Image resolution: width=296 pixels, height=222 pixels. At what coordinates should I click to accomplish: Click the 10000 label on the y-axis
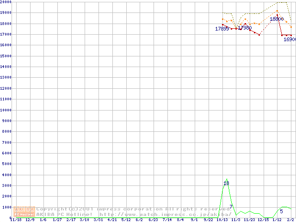coord(6,110)
